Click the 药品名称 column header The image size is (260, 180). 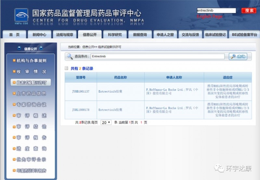[121, 77]
